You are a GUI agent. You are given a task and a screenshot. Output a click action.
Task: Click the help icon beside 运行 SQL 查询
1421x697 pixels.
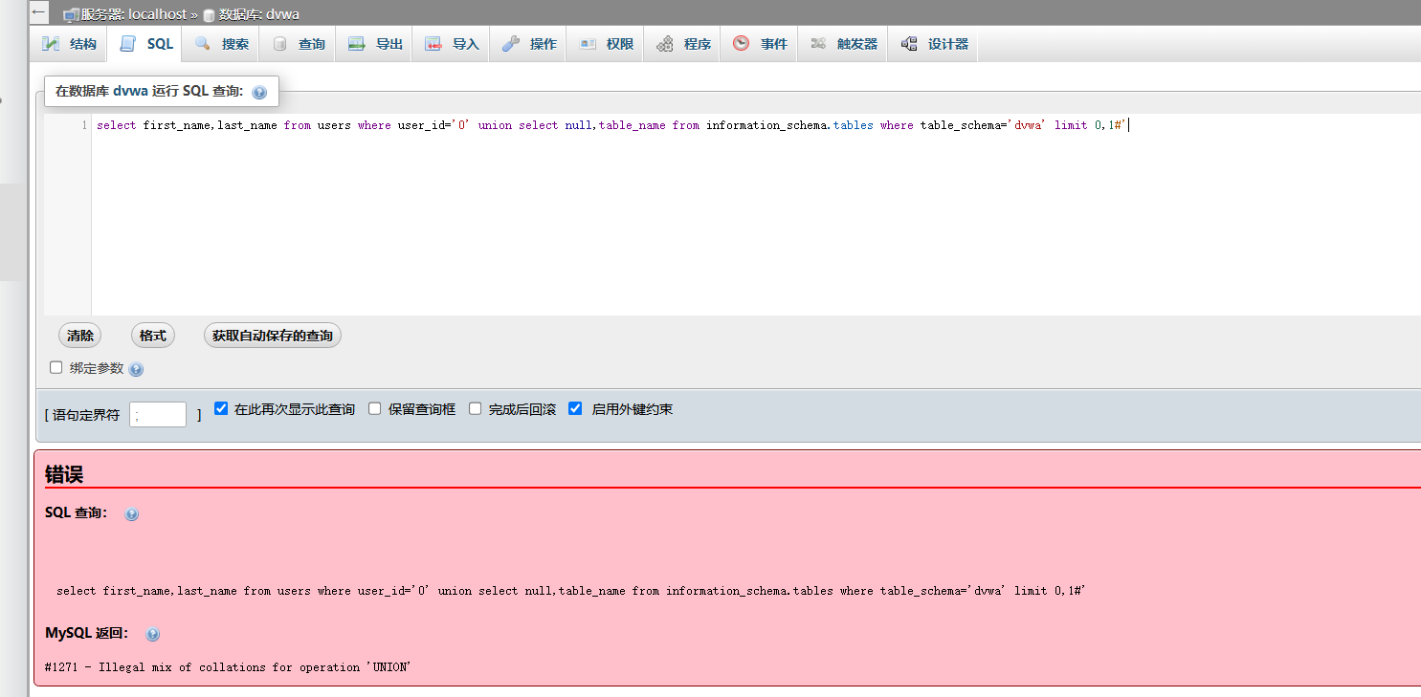[258, 93]
